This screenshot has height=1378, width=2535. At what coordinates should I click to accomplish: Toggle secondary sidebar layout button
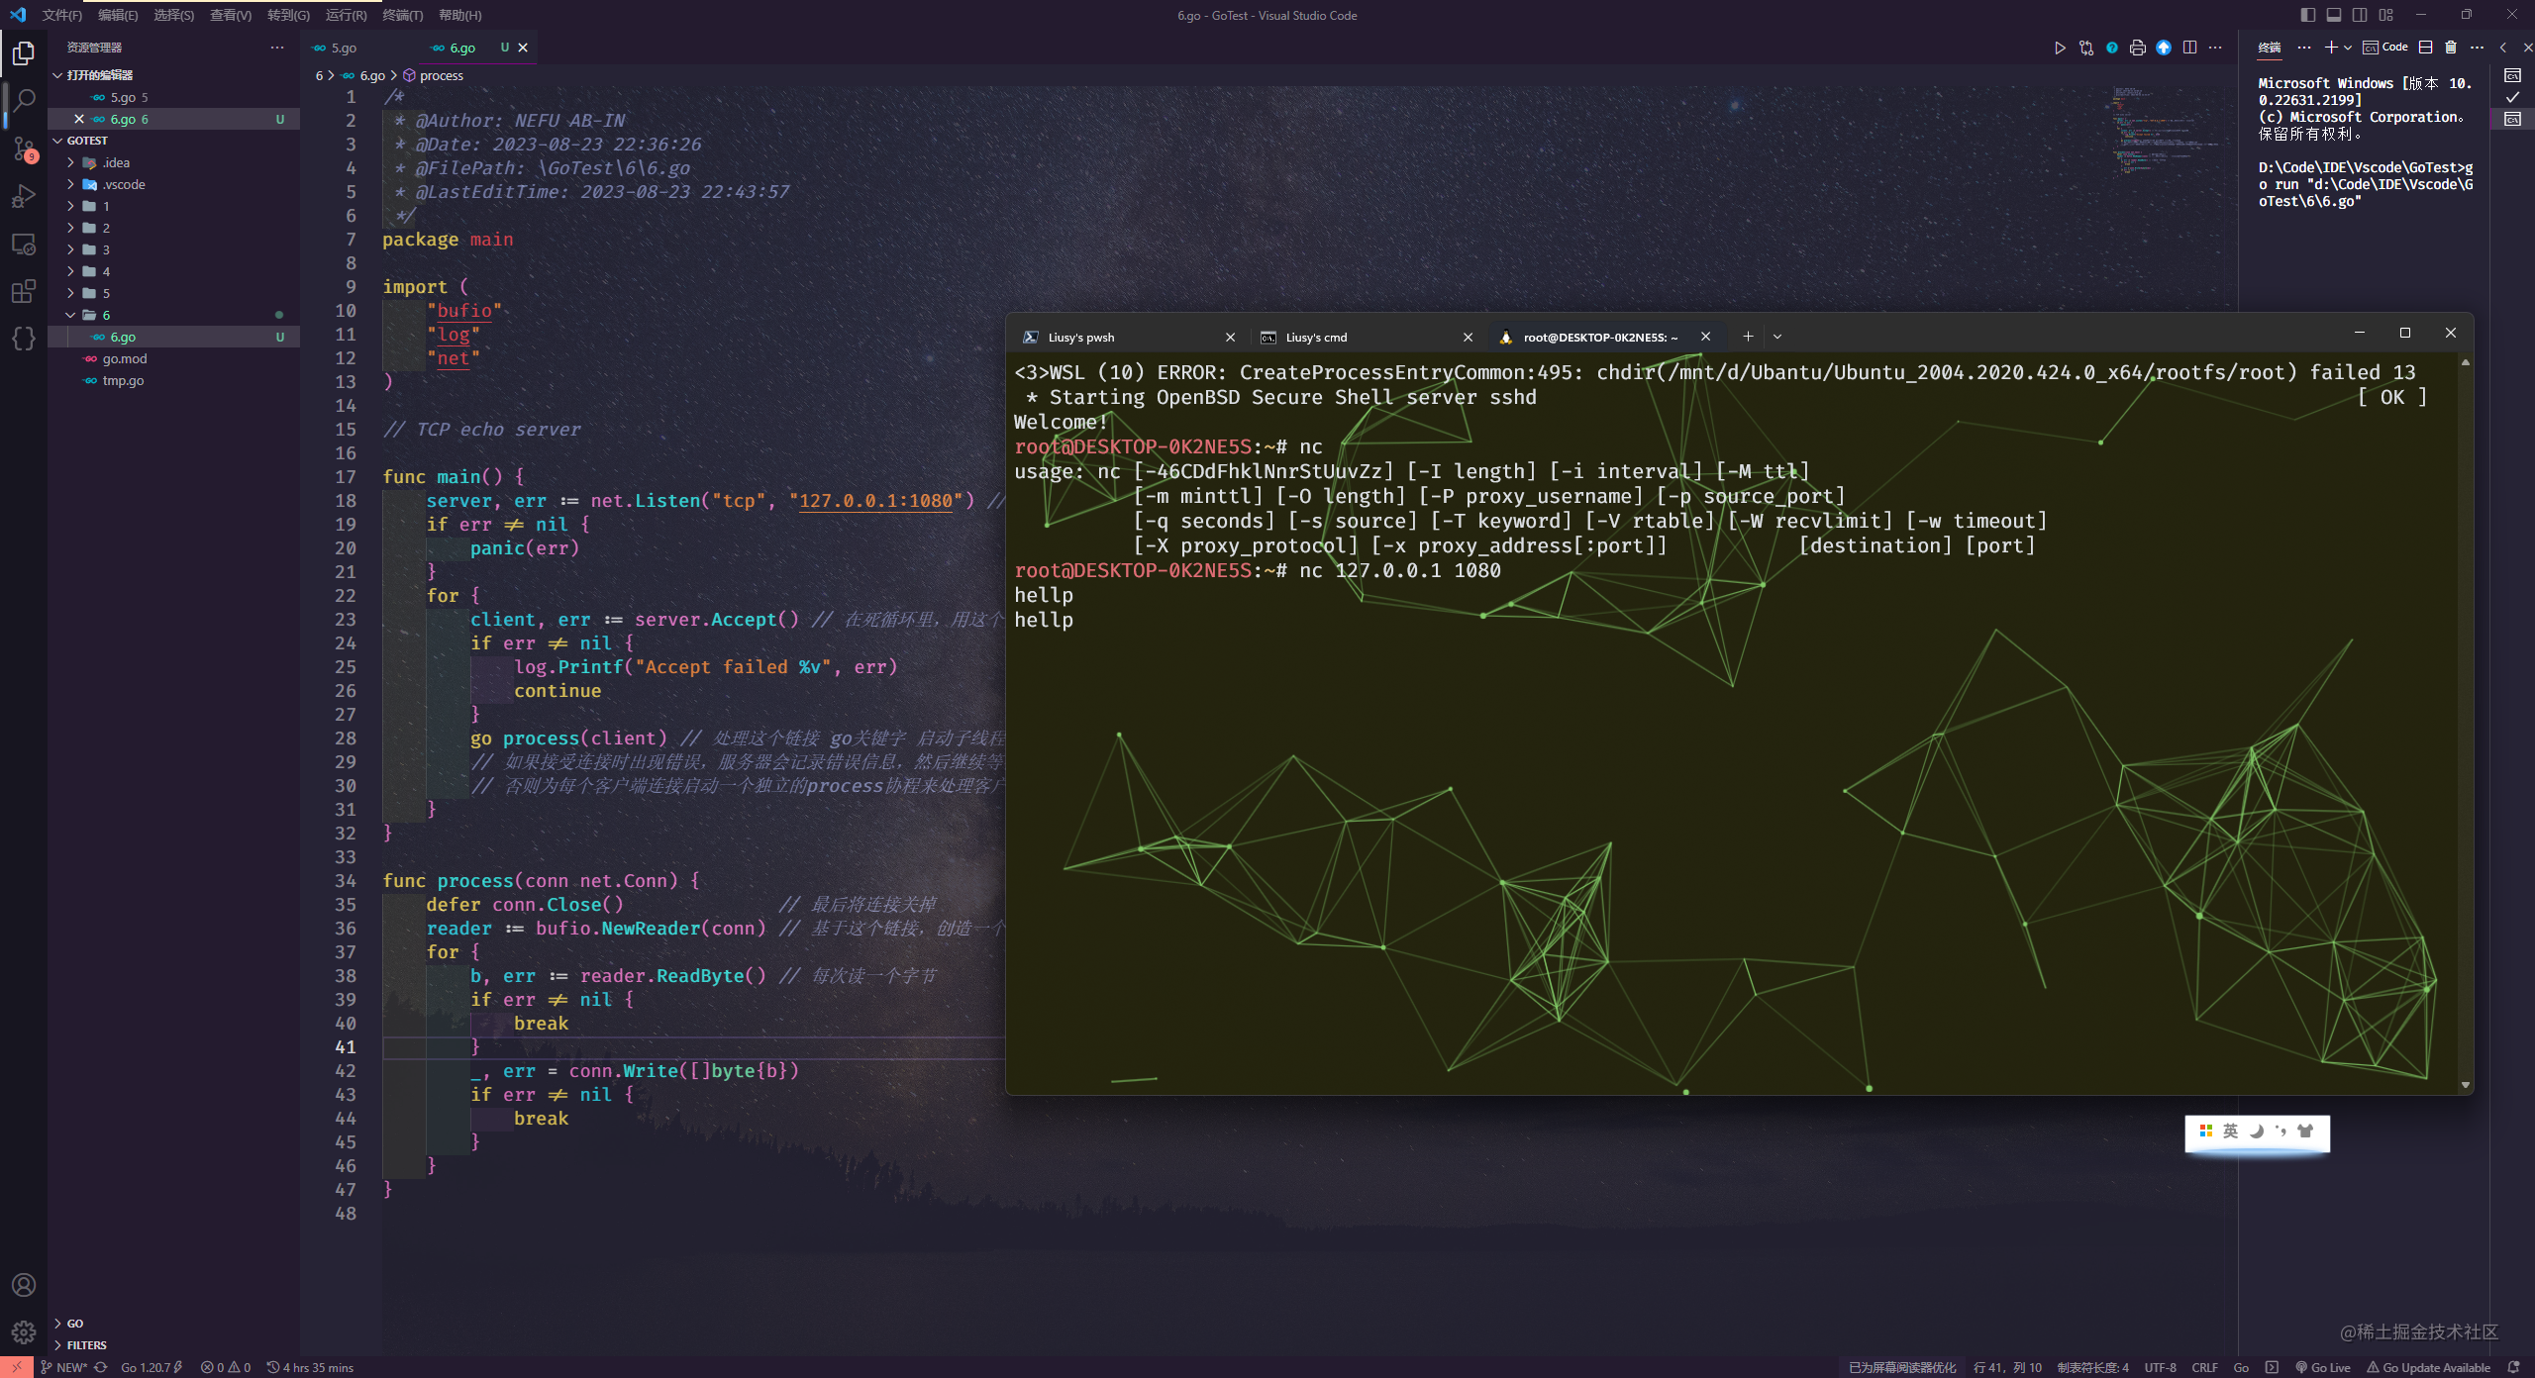[2360, 15]
